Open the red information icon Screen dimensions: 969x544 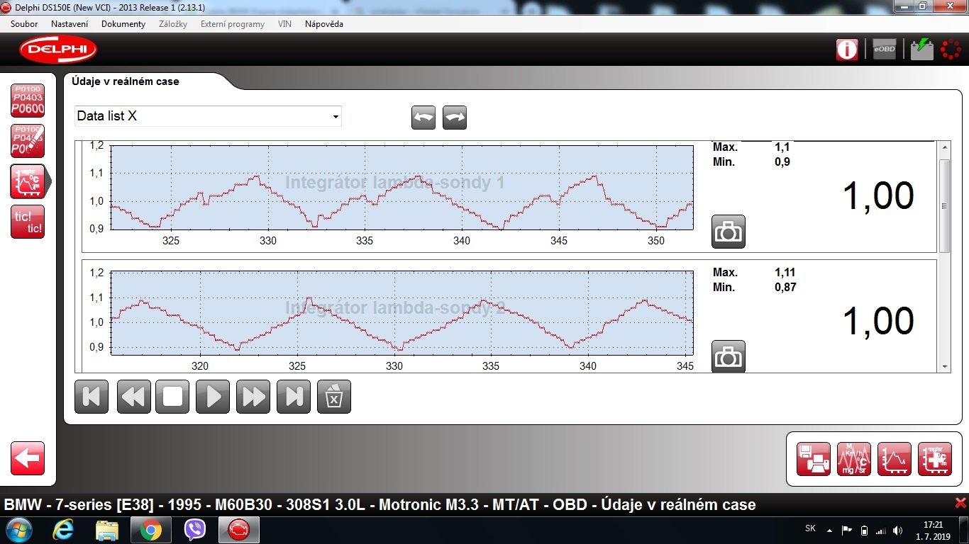pyautogui.click(x=846, y=50)
